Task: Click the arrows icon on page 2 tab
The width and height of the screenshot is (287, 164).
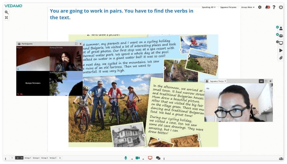Action: (x=22, y=158)
